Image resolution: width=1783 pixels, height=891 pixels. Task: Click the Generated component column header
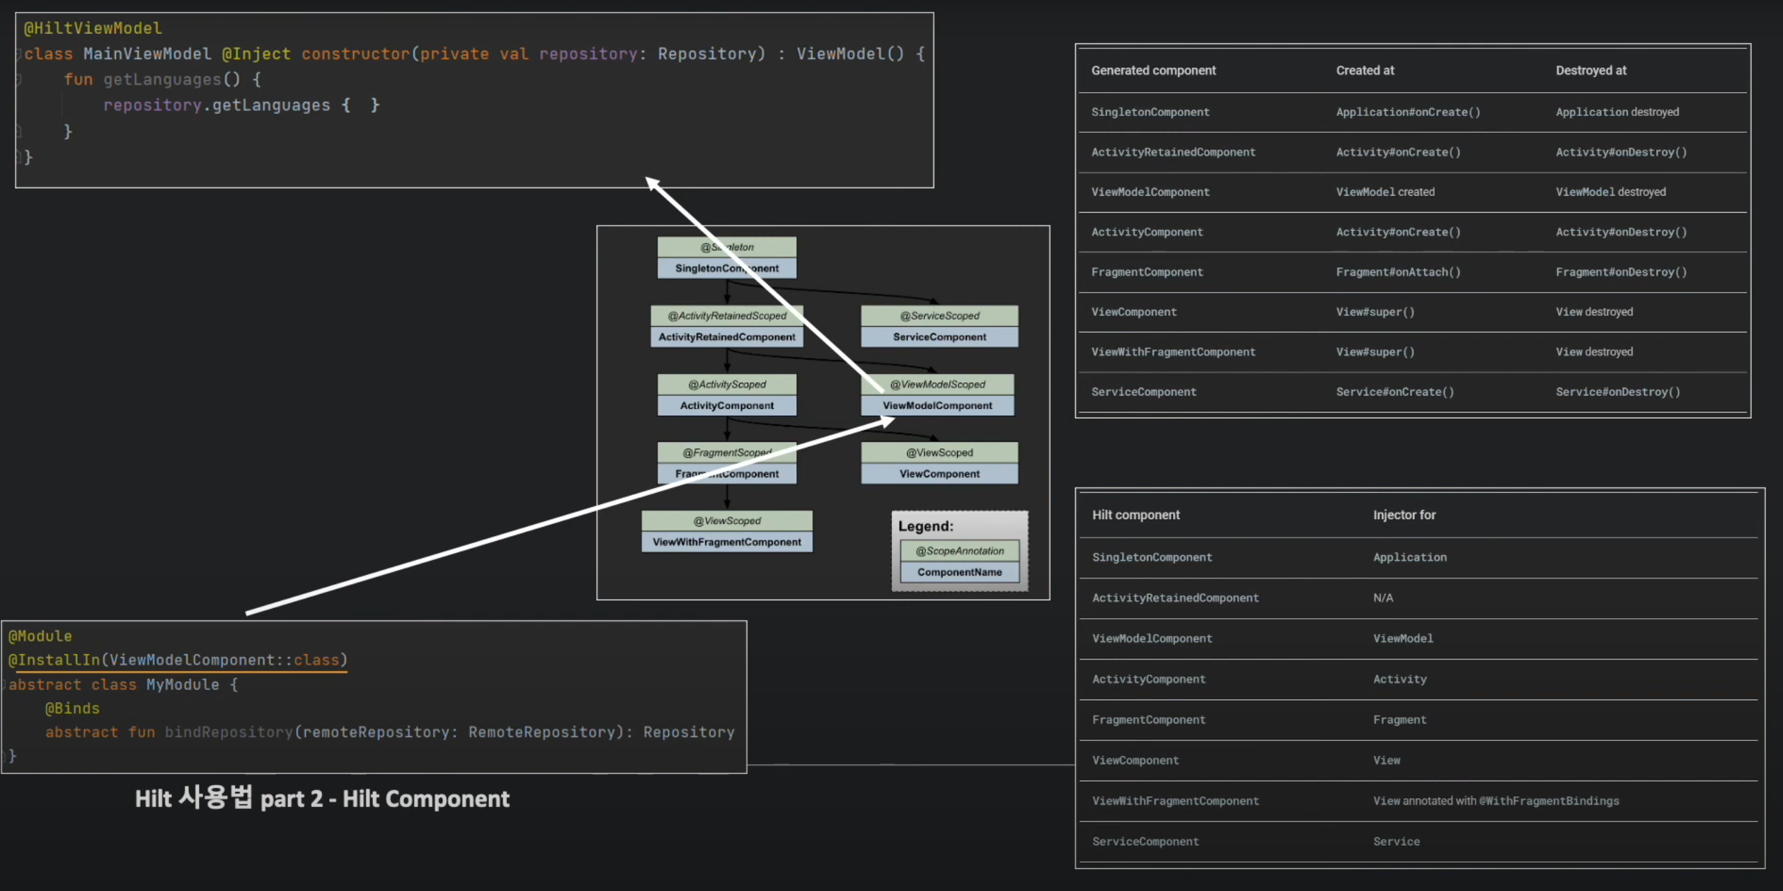point(1153,70)
